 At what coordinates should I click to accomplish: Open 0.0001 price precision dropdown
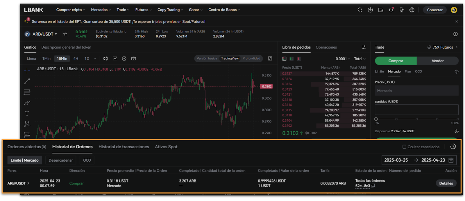pyautogui.click(x=343, y=59)
